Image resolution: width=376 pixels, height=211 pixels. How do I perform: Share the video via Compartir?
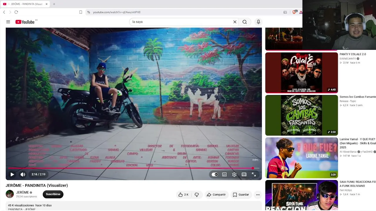[216, 195]
